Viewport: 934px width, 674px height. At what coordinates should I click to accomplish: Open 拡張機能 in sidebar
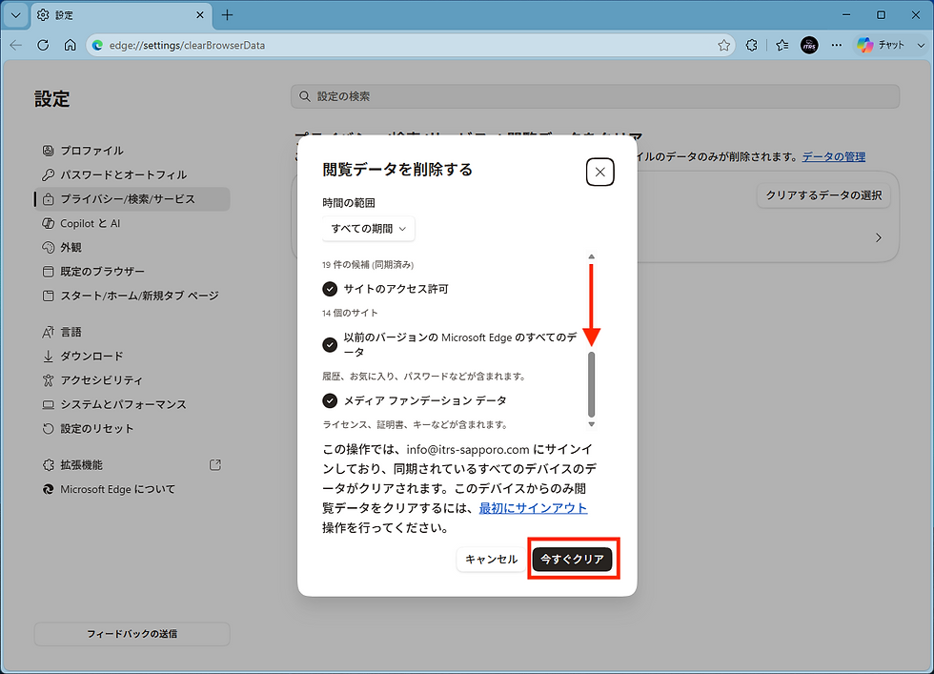click(132, 465)
